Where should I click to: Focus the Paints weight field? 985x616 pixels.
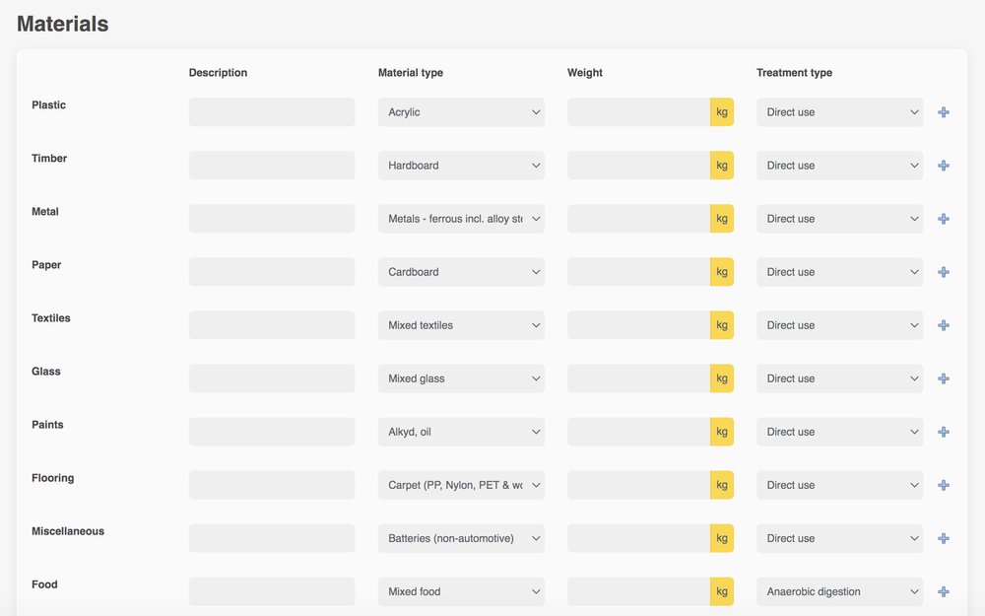639,432
